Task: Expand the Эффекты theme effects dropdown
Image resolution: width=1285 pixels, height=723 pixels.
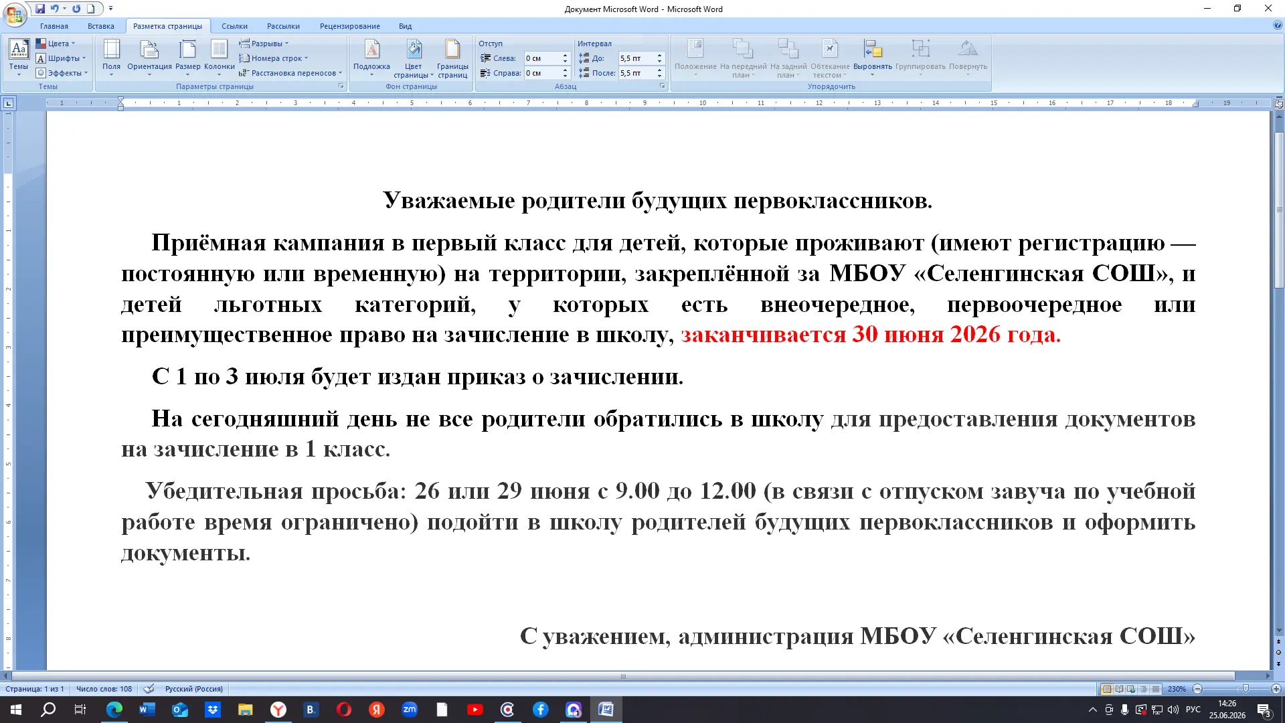Action: pyautogui.click(x=62, y=73)
